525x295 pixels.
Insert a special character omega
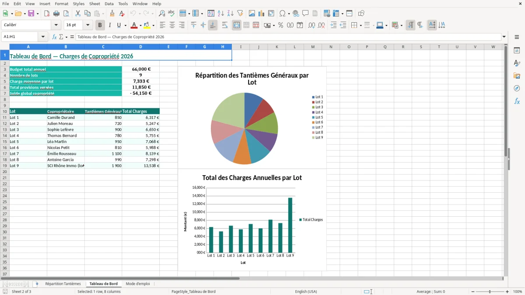282,14
